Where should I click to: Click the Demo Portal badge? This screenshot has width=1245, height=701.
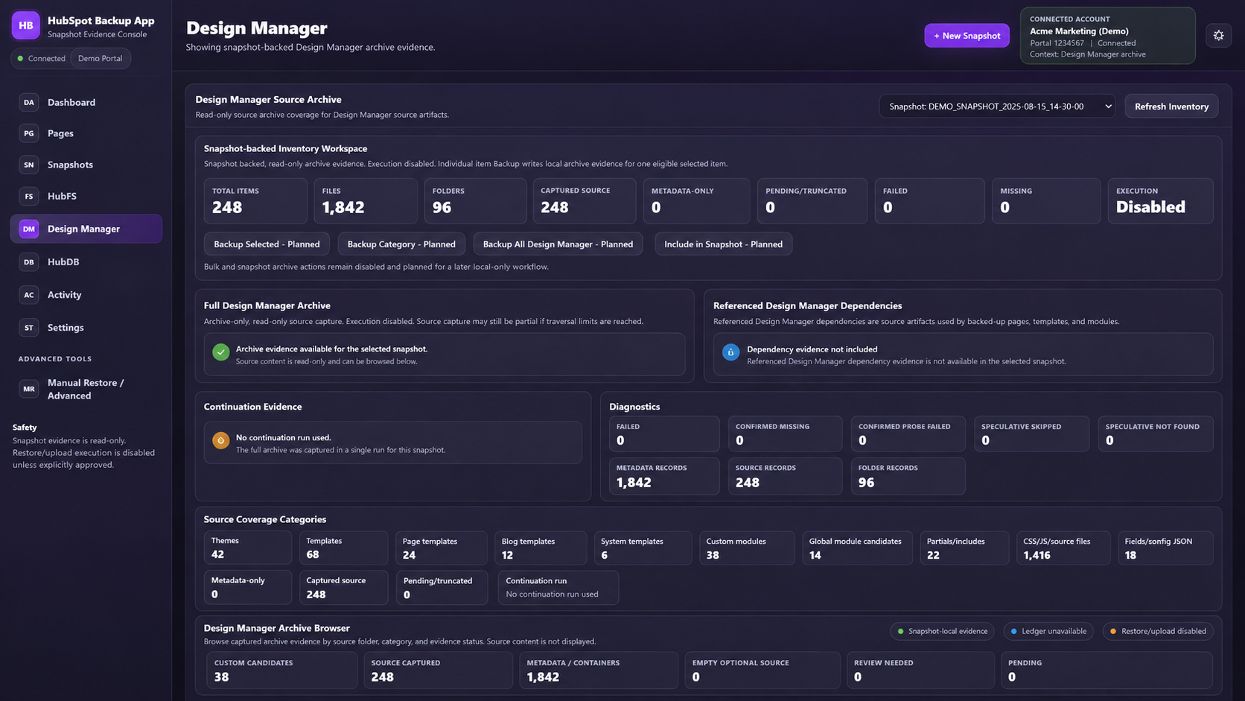pos(101,58)
